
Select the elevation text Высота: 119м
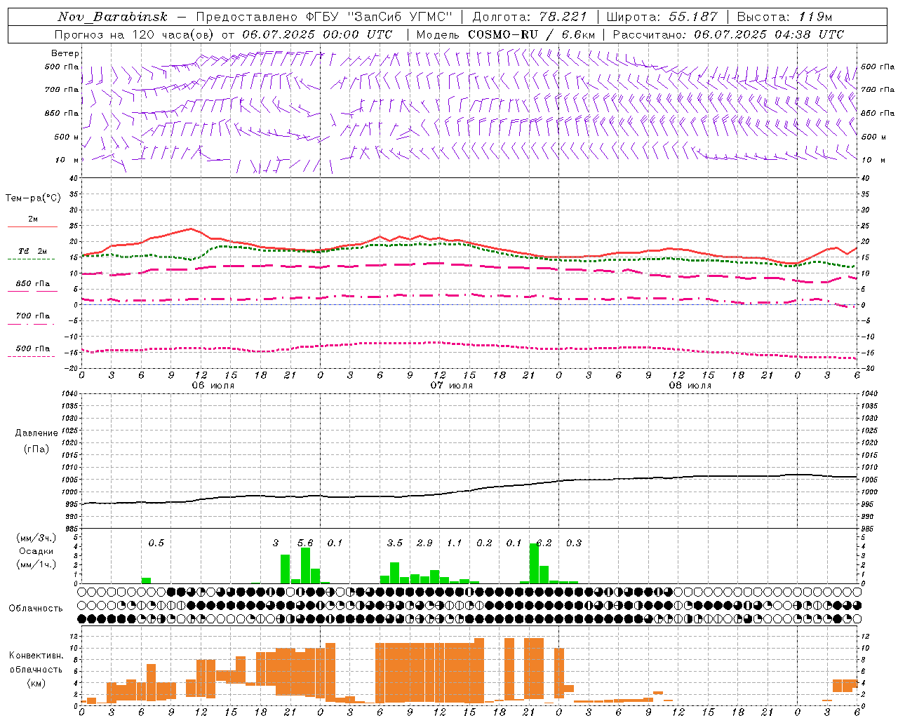click(785, 17)
